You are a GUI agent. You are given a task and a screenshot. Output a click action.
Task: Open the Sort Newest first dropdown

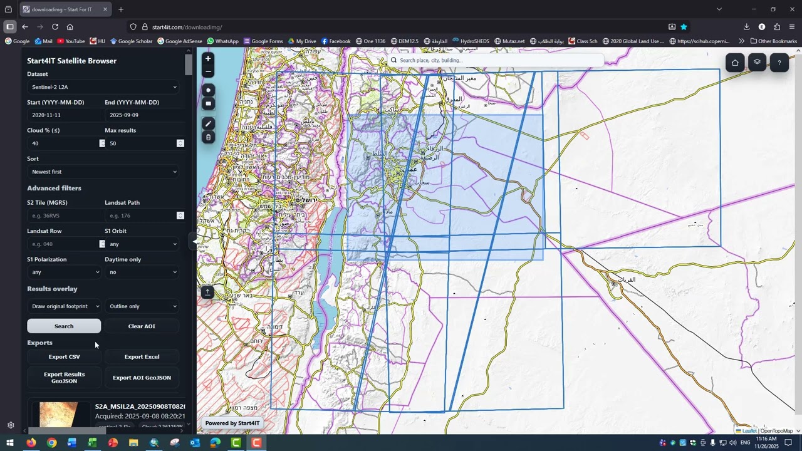click(x=103, y=172)
